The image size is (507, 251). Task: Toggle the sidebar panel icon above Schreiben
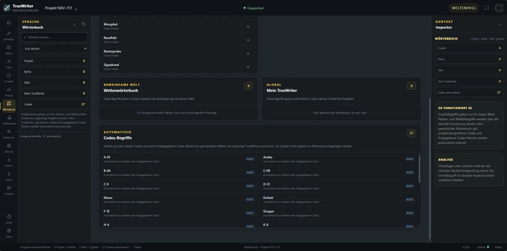[x=9, y=23]
